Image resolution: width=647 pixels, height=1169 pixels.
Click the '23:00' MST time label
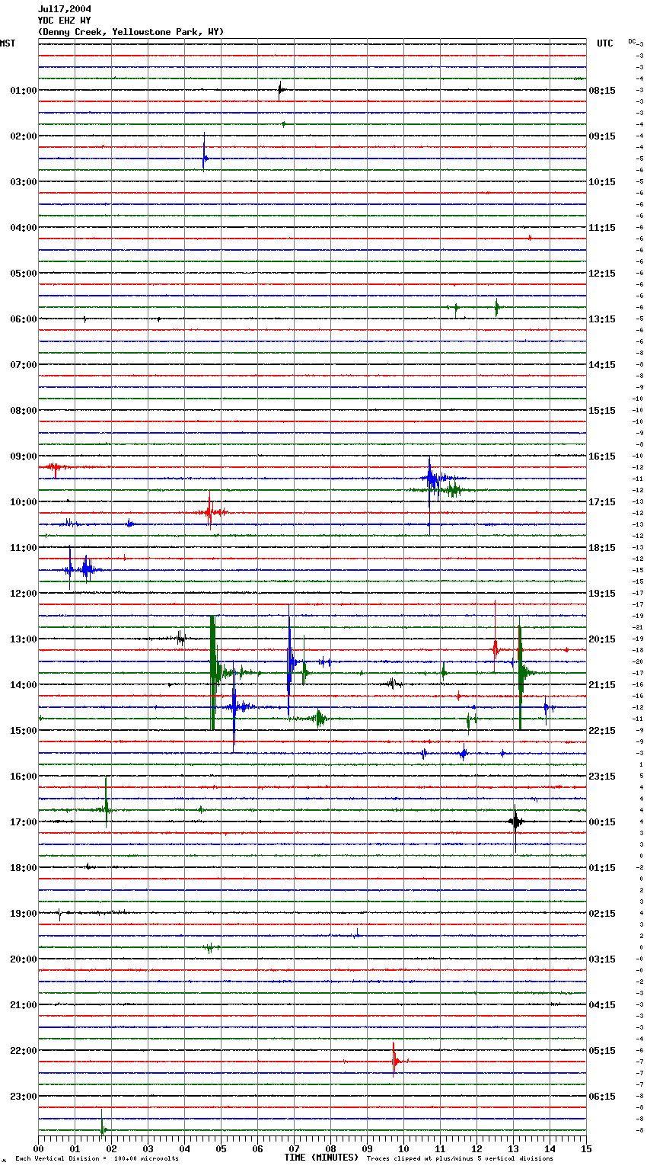point(23,1097)
